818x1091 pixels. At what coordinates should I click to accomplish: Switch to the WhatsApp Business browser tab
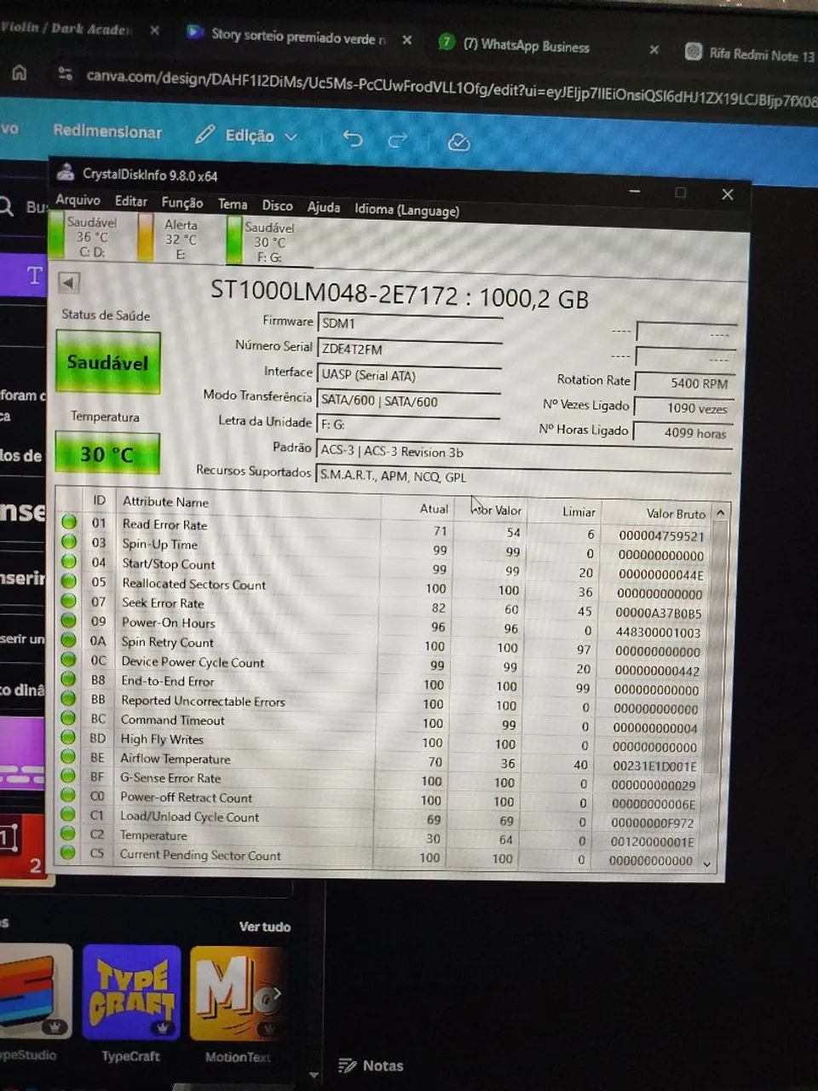coord(526,45)
